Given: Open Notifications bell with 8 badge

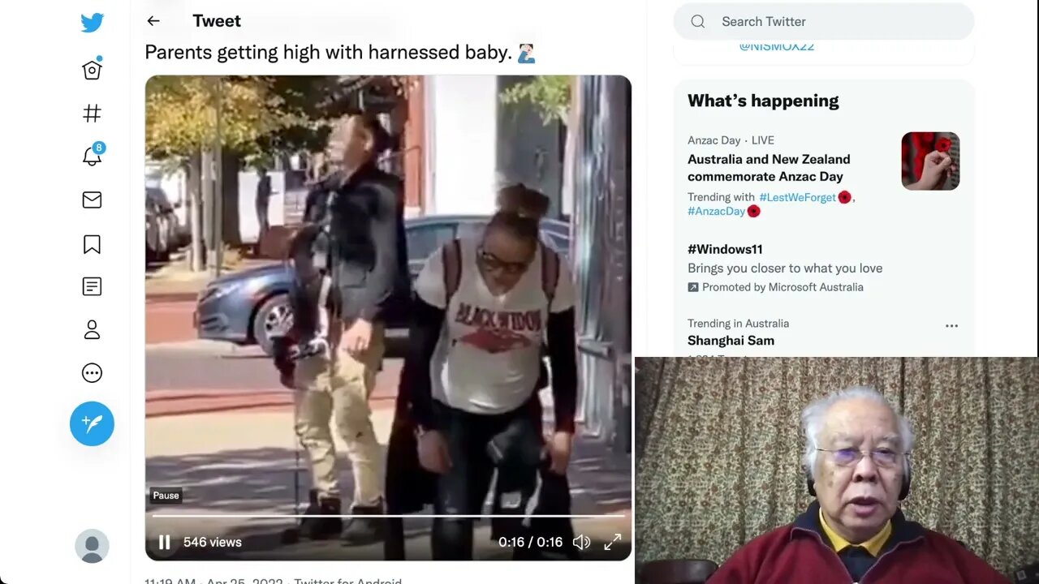Looking at the screenshot, I should click(92, 156).
